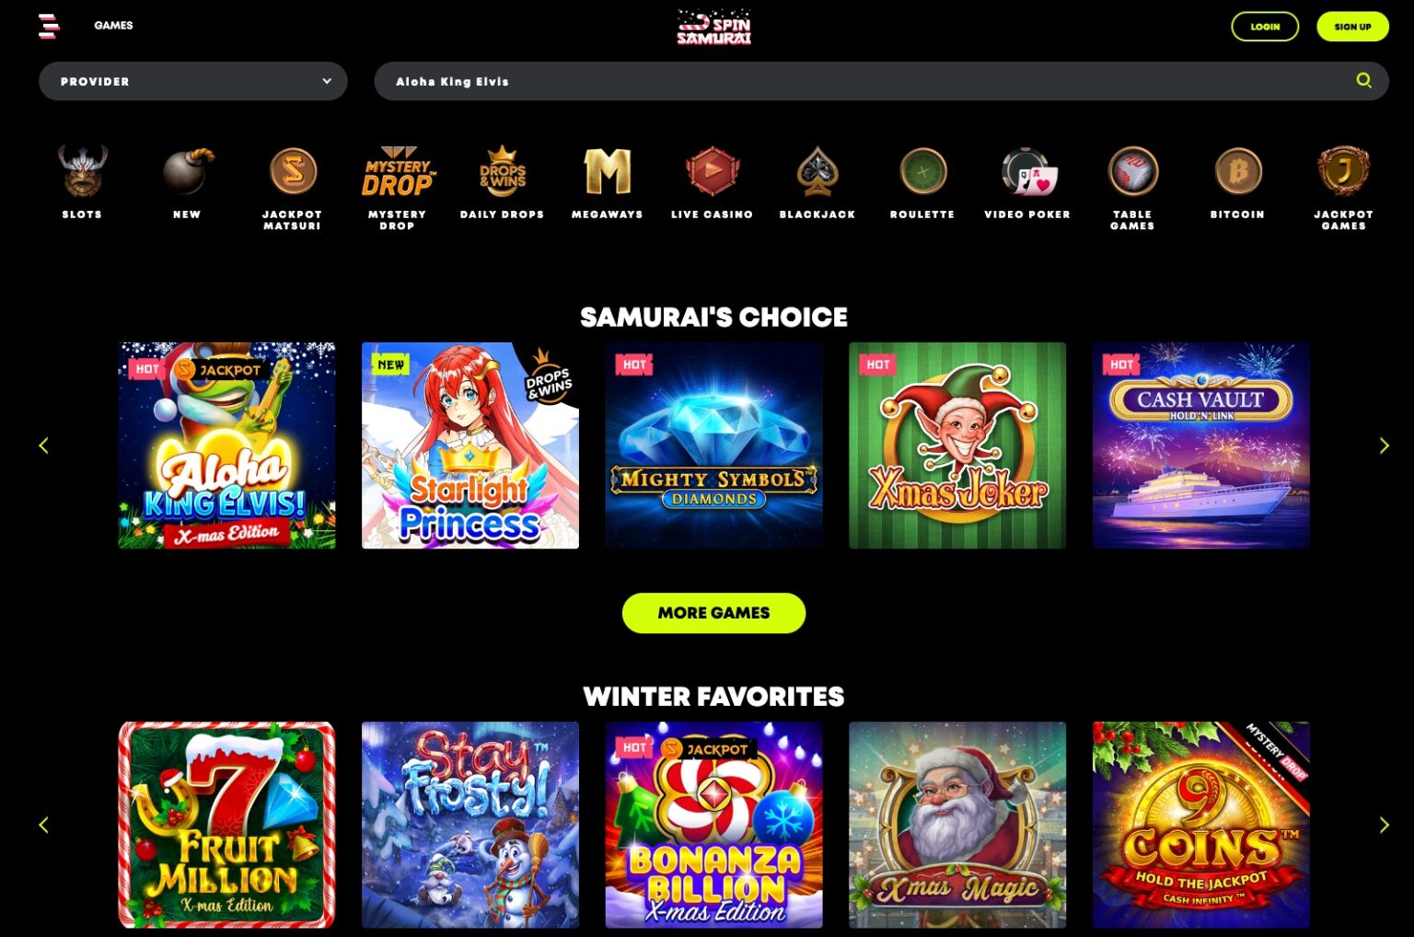
Task: Show previous Winter Favorites games arrow
Action: coord(43,825)
